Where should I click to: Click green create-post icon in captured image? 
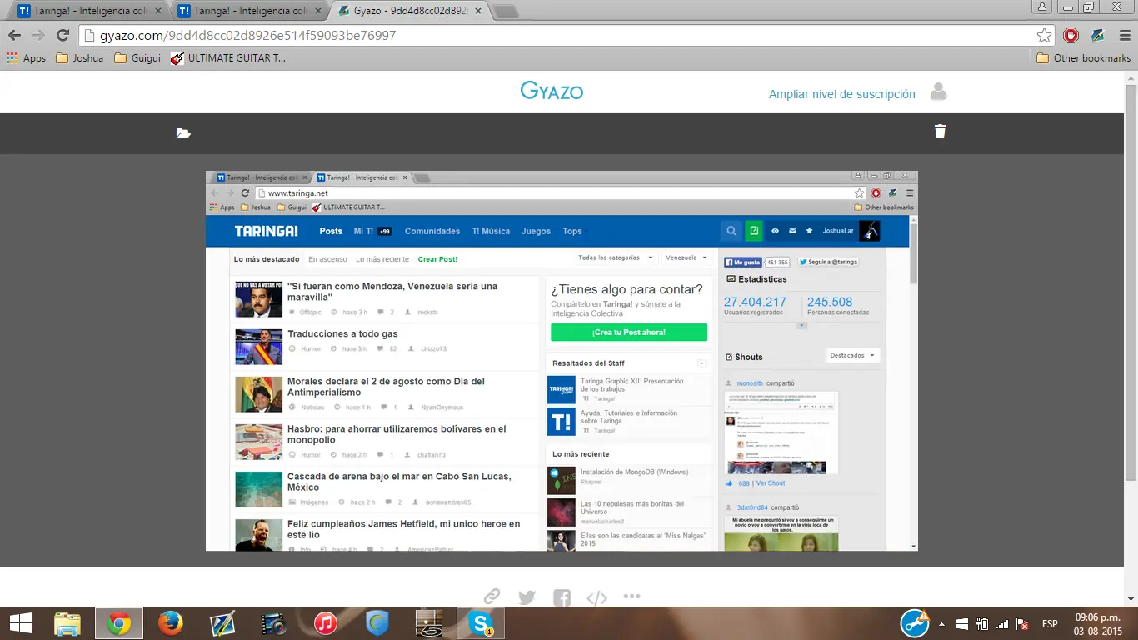[753, 231]
